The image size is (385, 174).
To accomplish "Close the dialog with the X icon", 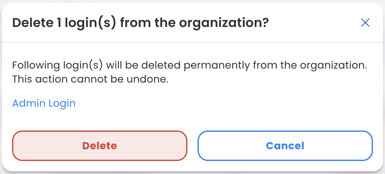I will coord(365,23).
